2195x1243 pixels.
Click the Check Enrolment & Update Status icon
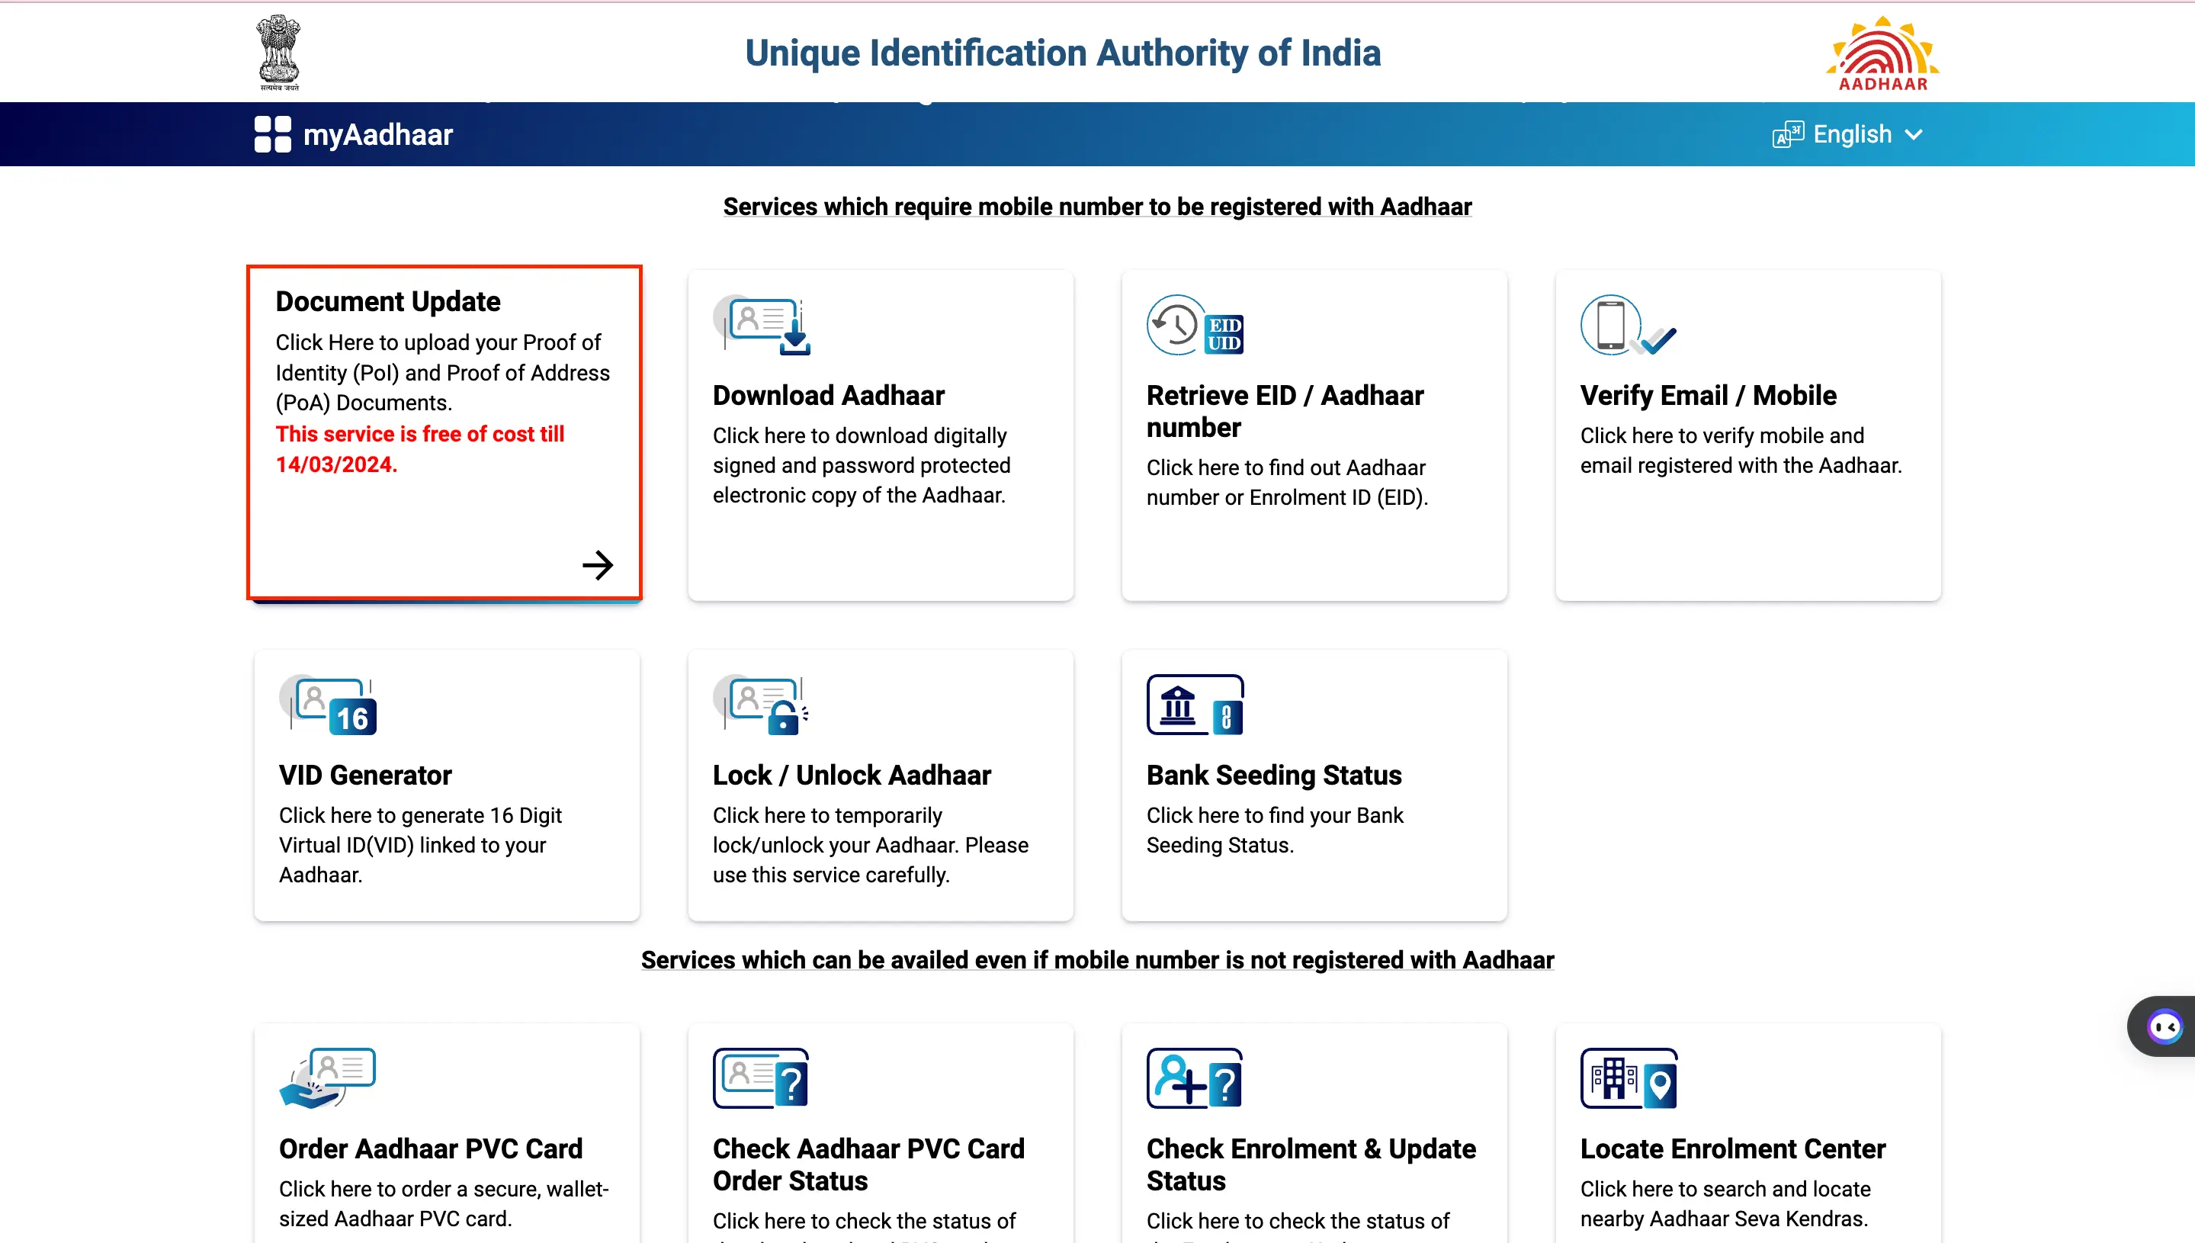pos(1195,1078)
